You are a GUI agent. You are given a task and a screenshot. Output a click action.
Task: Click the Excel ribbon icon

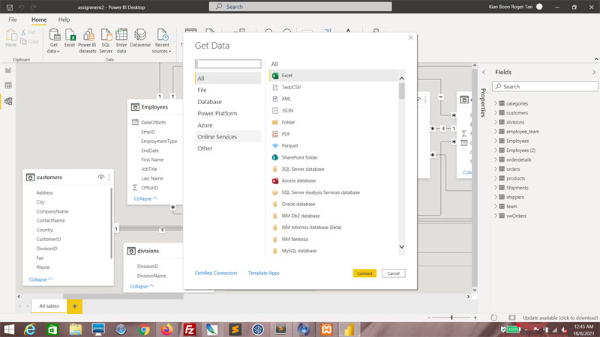click(70, 38)
